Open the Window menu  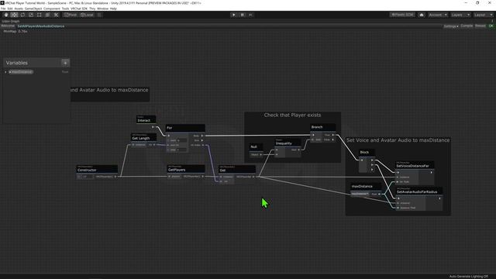tap(102, 9)
